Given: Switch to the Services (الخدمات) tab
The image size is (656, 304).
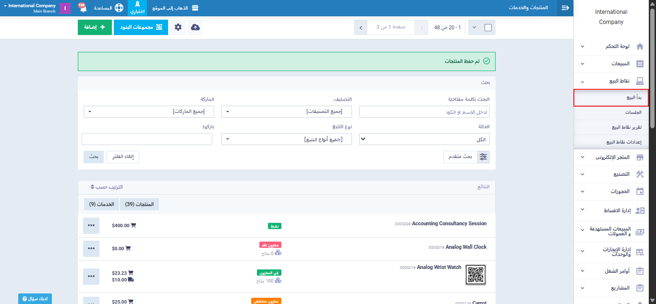Looking at the screenshot, I should coord(101,204).
